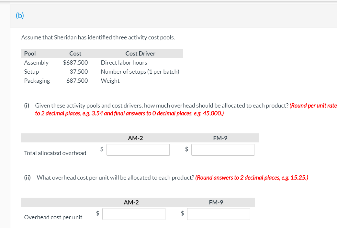
Task: Click the Packaging pool row
Action: point(37,80)
